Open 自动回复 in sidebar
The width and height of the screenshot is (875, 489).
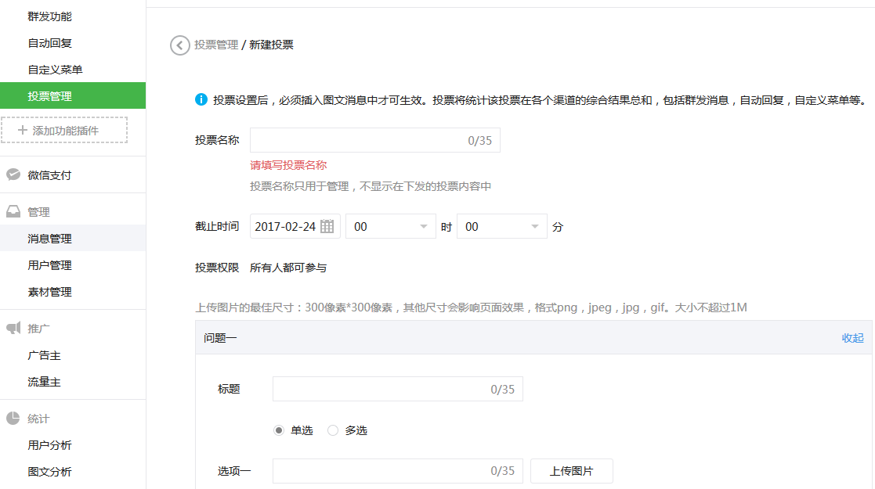click(x=50, y=43)
